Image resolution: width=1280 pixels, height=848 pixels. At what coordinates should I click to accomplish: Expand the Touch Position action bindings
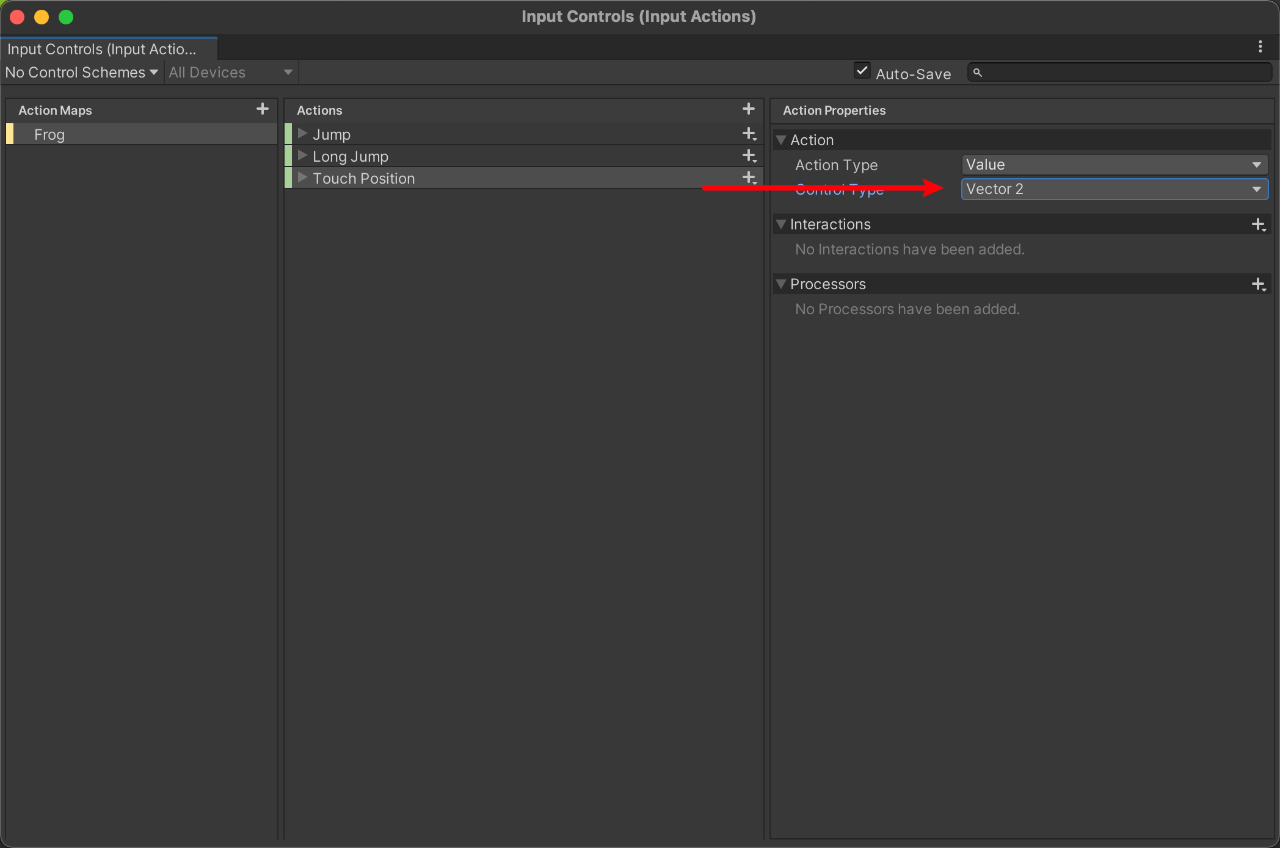(x=302, y=178)
